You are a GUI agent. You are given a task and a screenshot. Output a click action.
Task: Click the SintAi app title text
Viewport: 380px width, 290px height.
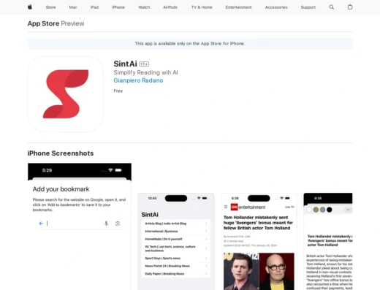click(125, 64)
